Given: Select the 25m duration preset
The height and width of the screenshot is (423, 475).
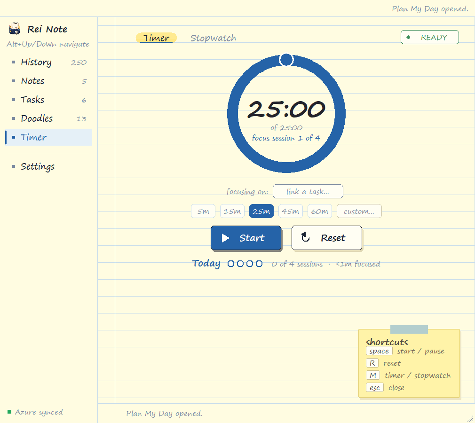Looking at the screenshot, I should [x=261, y=211].
